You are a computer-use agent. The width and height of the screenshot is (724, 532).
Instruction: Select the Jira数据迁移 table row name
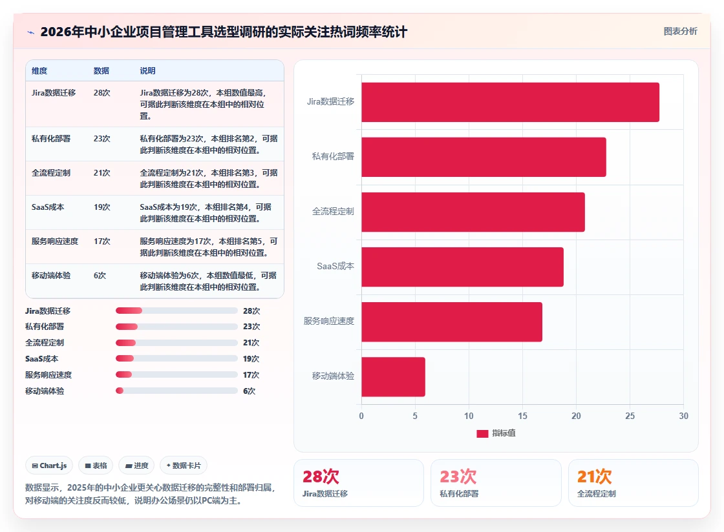54,93
